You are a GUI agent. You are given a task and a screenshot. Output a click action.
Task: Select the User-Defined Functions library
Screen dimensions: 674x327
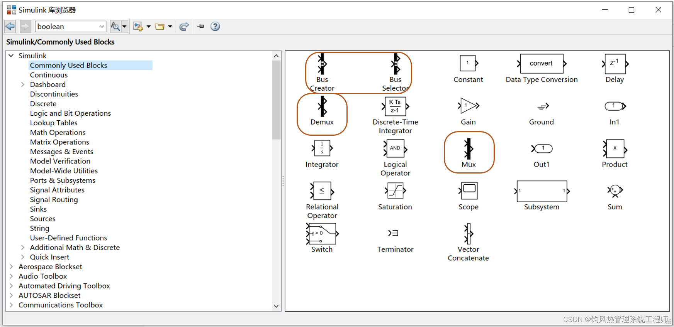point(68,238)
